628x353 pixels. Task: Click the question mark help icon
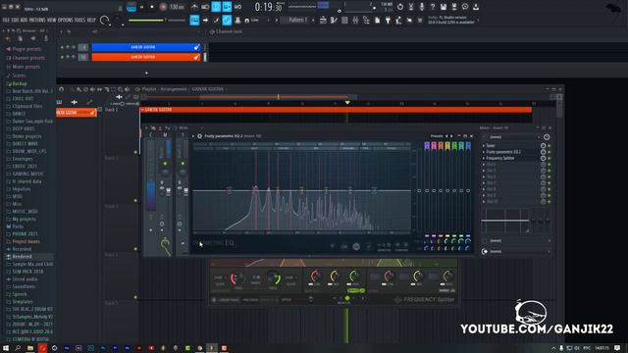[433, 7]
